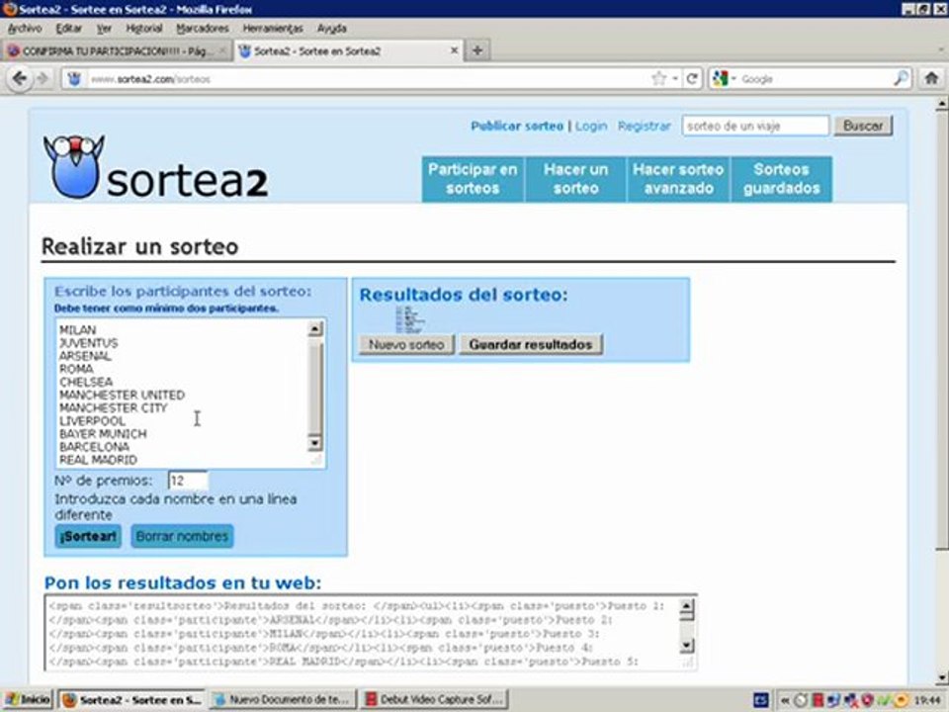Click the Publicar sorteo link
Image resolution: width=949 pixels, height=712 pixels.
click(x=517, y=126)
